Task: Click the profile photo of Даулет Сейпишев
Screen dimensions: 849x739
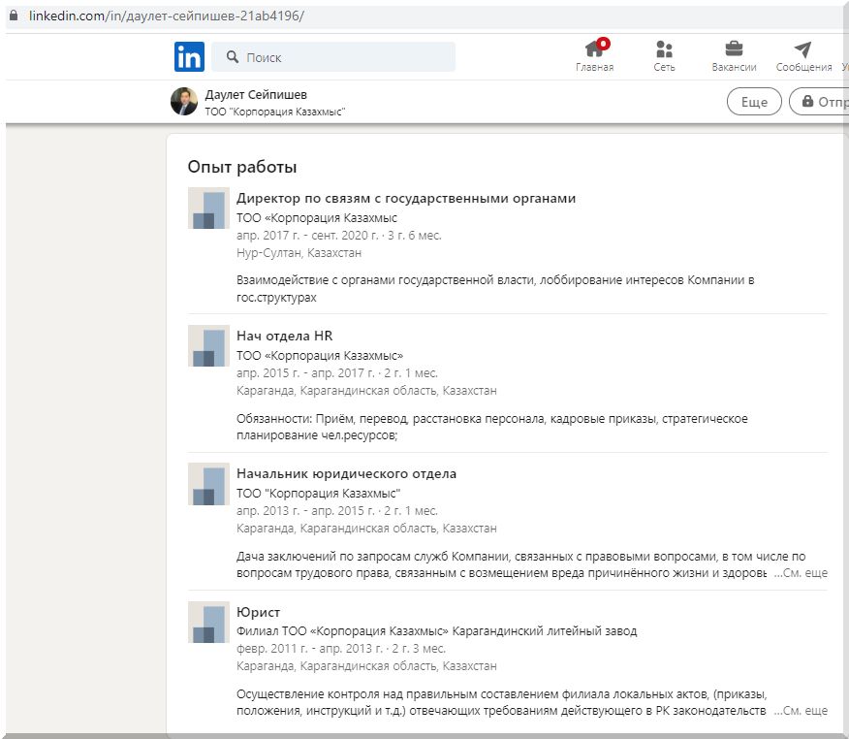Action: coord(184,101)
